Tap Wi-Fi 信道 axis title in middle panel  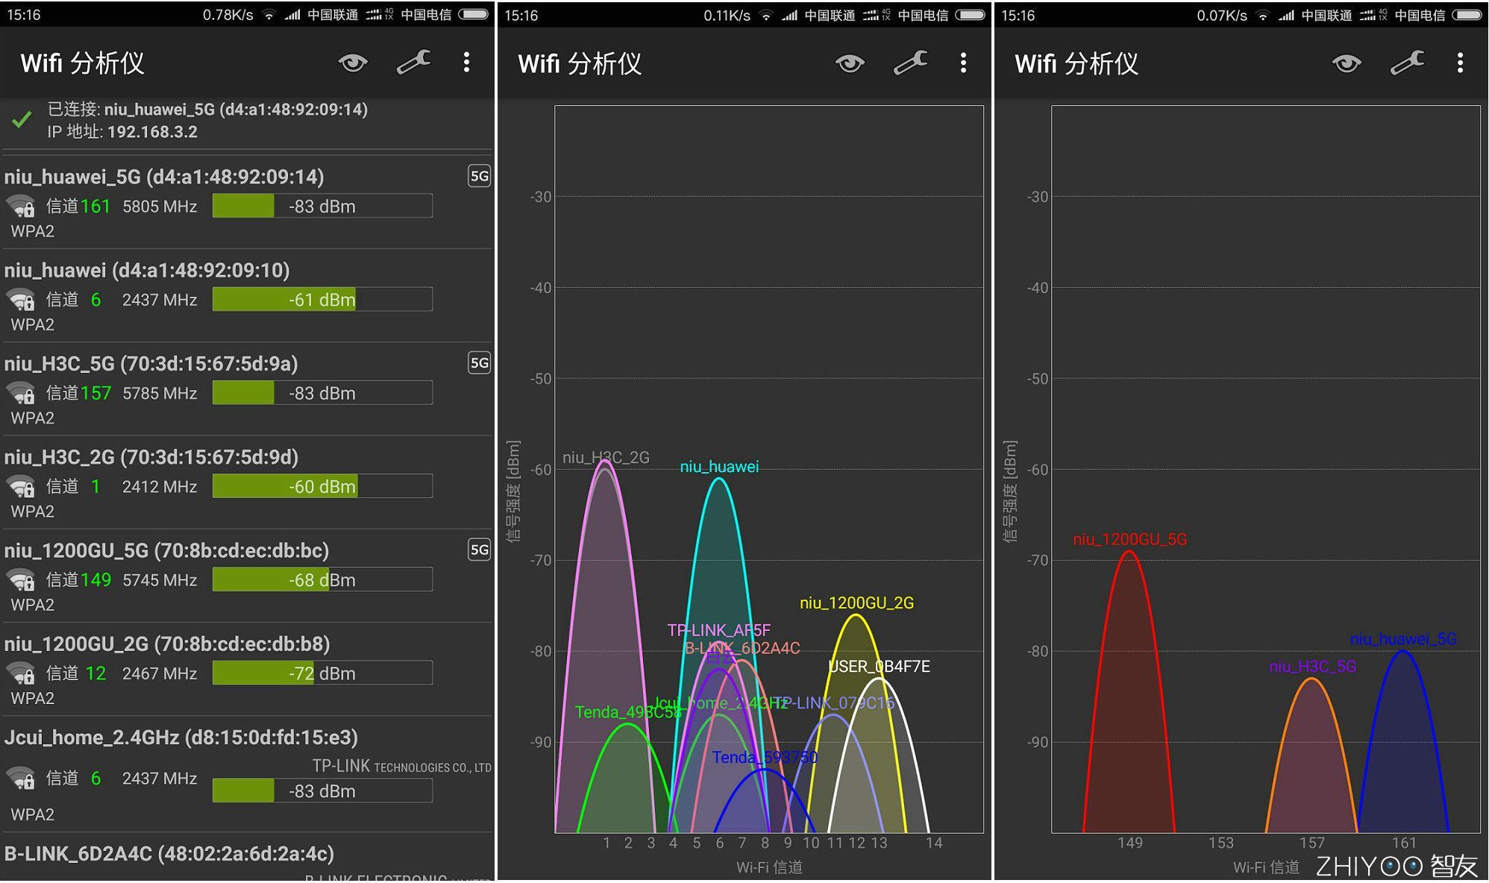point(769,867)
